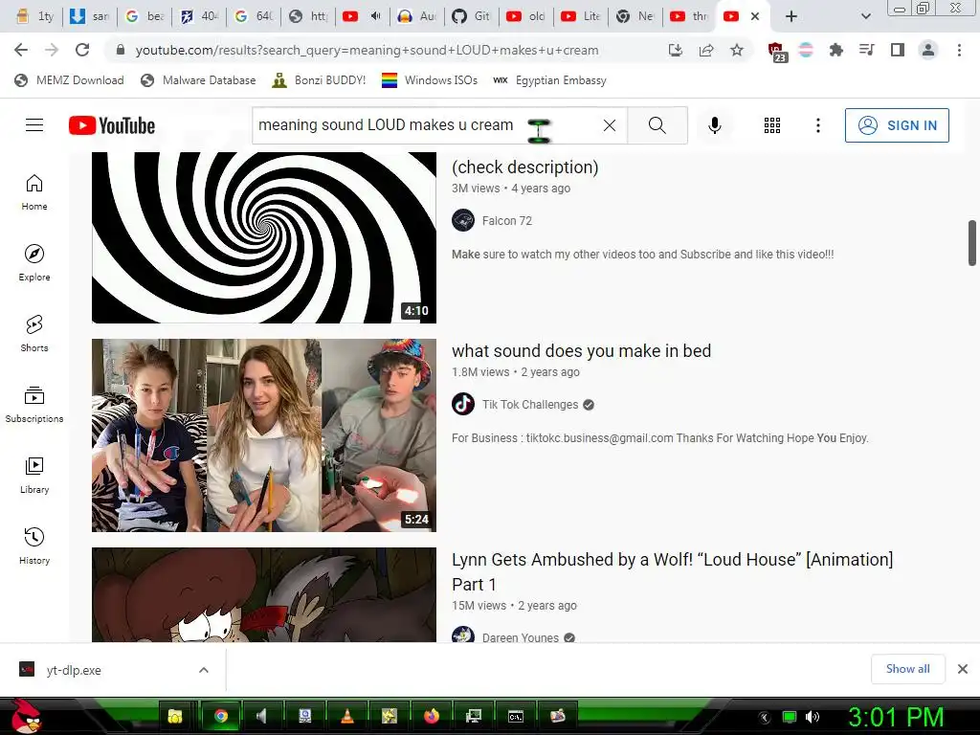Go to Home in the sidebar
The width and height of the screenshot is (980, 735).
point(34,192)
